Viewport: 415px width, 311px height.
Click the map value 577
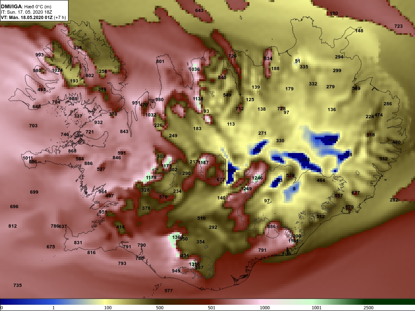pyautogui.click(x=168, y=291)
